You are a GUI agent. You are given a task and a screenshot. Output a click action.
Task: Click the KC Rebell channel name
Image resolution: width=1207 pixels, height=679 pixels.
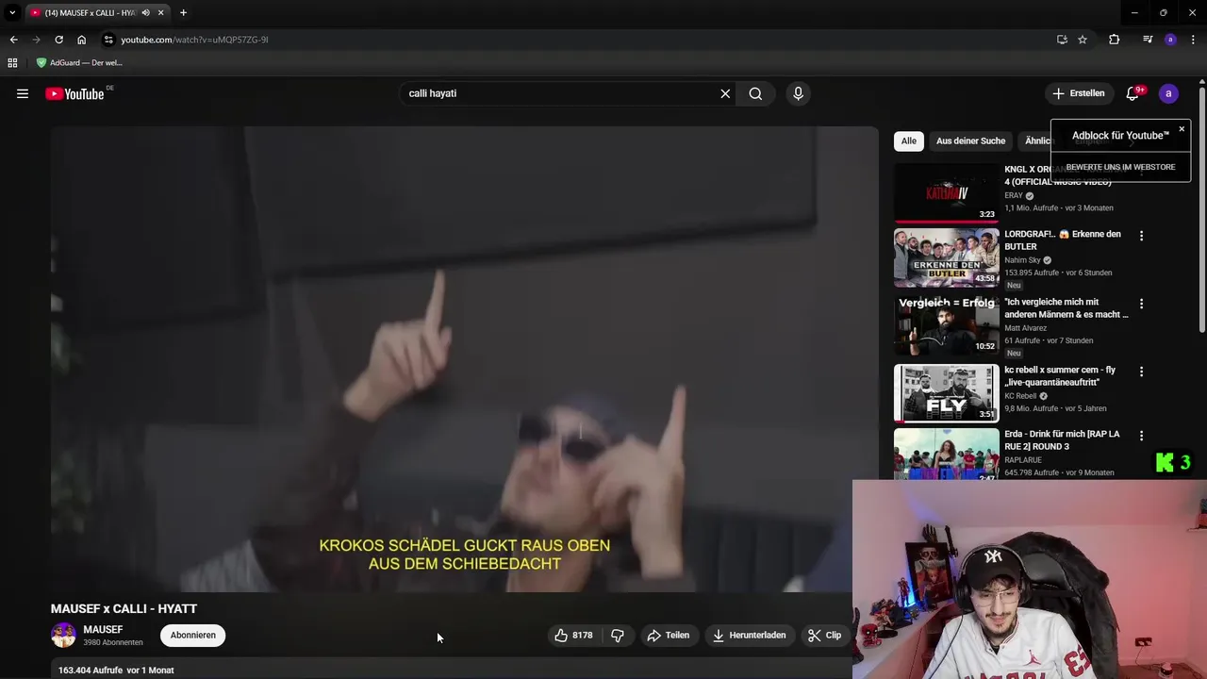tap(1020, 396)
